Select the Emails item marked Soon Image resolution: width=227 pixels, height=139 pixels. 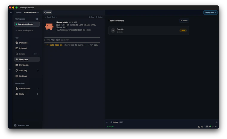(27, 54)
